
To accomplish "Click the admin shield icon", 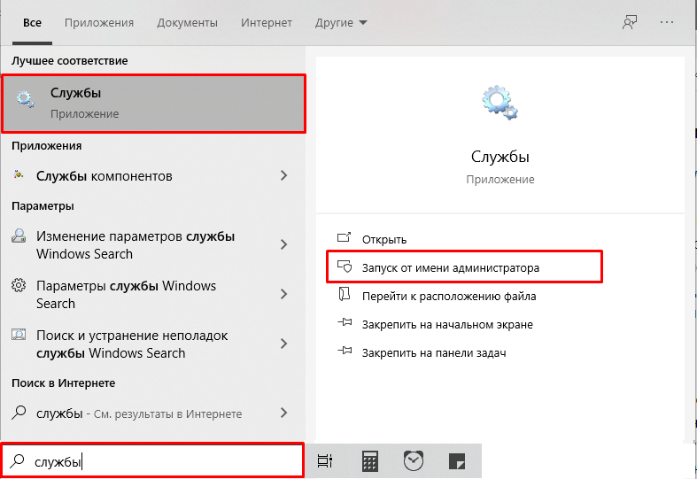I will 345,267.
